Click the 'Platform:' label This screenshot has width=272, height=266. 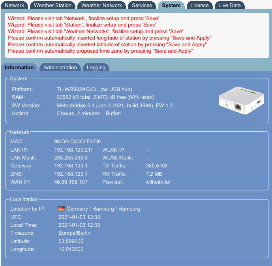[22, 89]
